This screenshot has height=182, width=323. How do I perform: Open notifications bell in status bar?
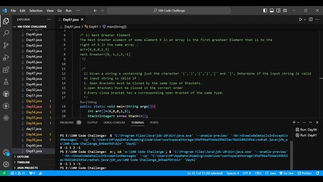317,173
